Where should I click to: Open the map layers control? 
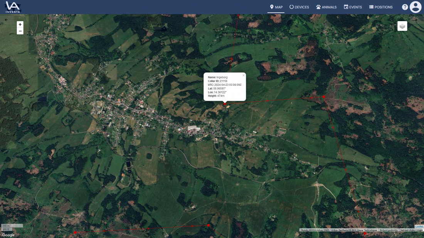point(402,26)
